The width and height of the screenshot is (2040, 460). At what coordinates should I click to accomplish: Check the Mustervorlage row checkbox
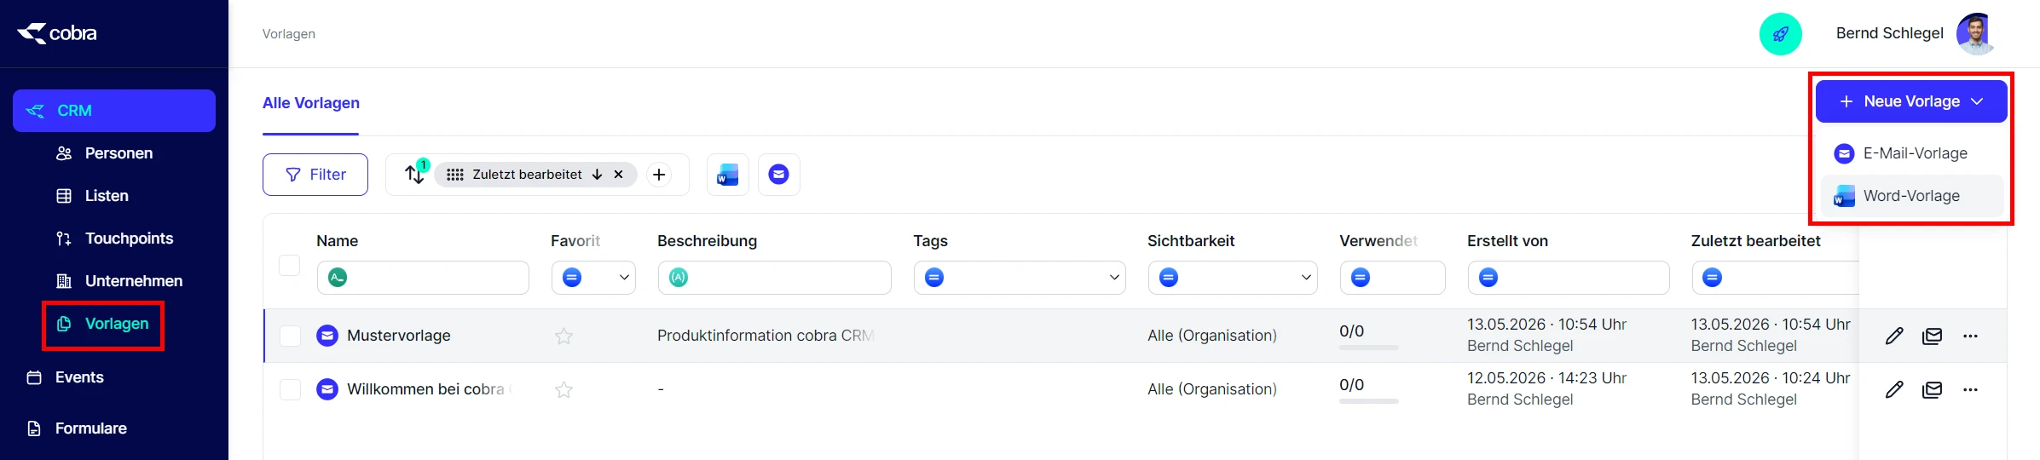click(x=290, y=336)
